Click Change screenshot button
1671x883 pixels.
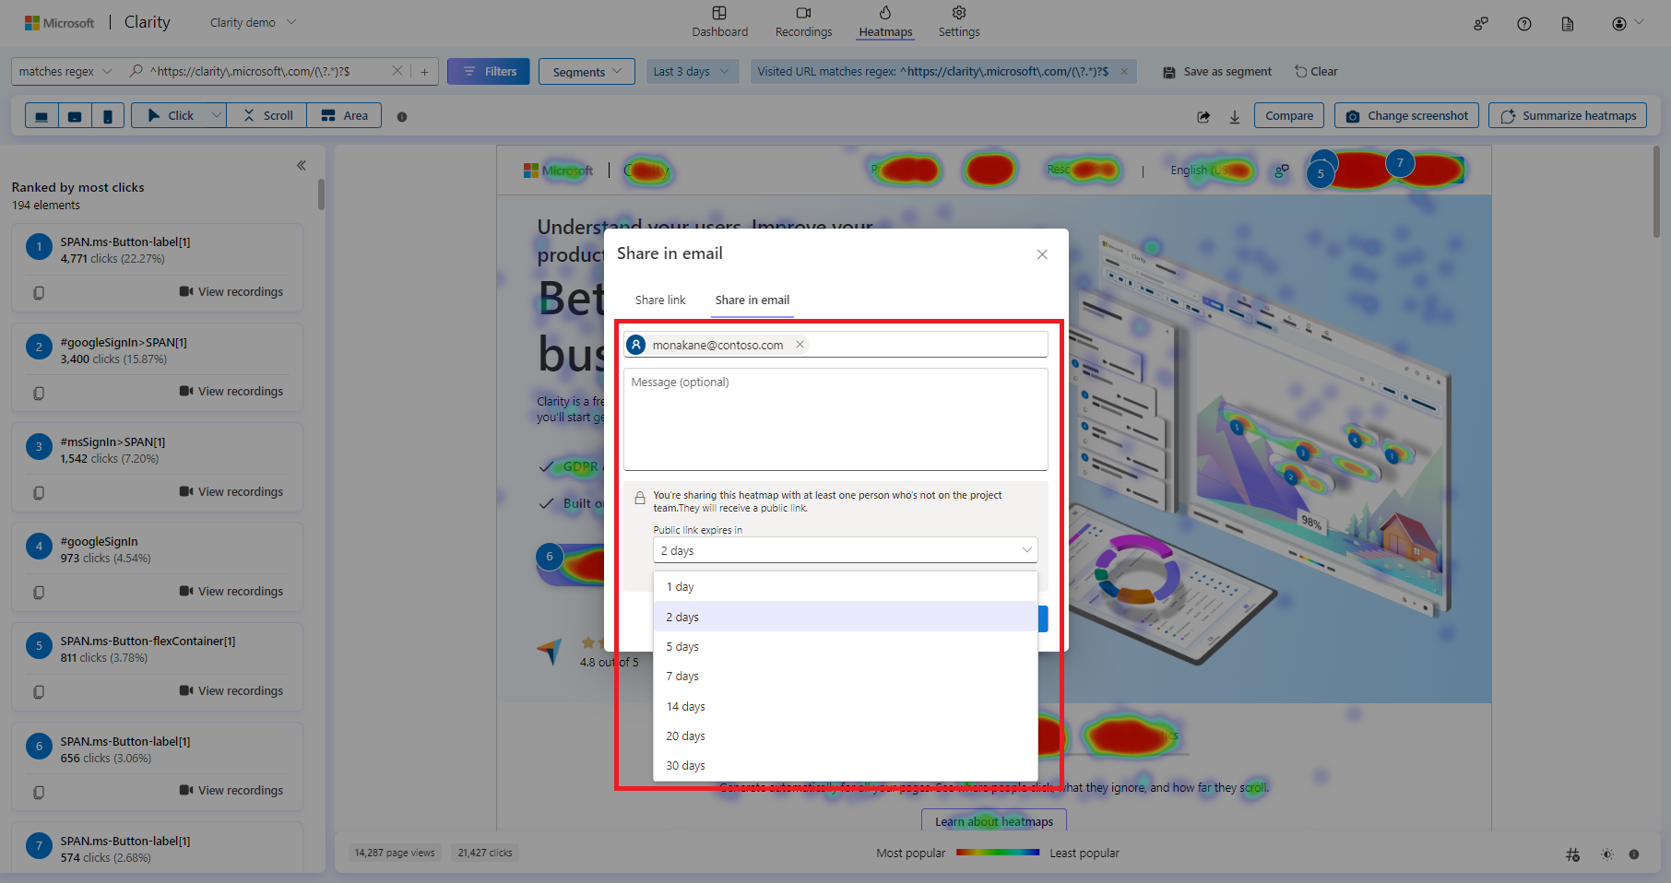point(1407,115)
